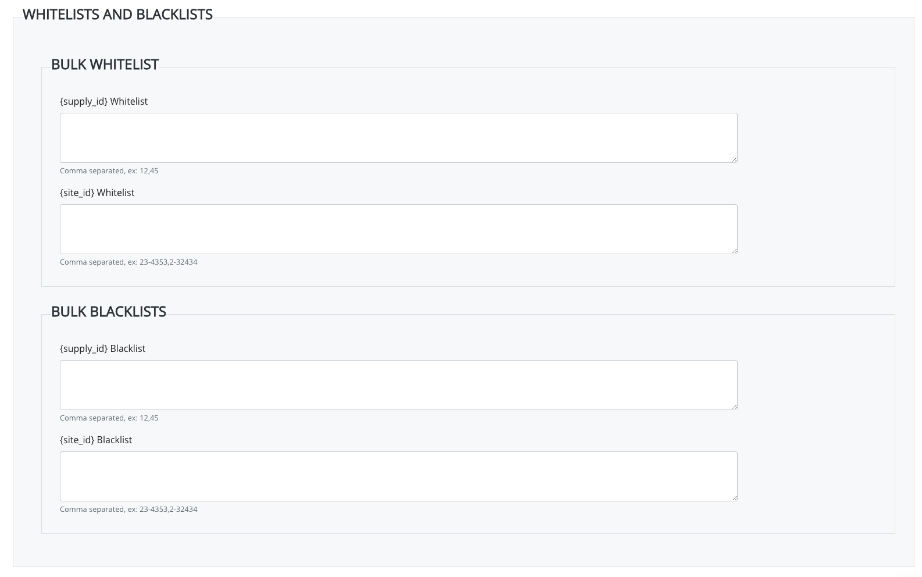Viewport: 922px width, 577px height.
Task: Click the {site_id} Whitelist resize grip
Action: 734,251
